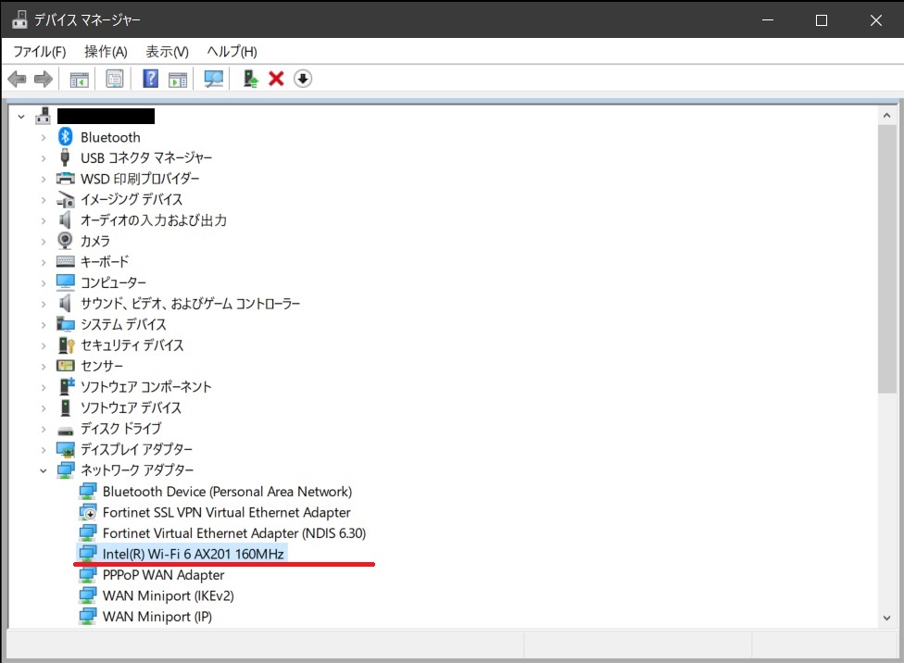Open the ファイル(F) menu
The height and width of the screenshot is (663, 904).
(x=40, y=52)
